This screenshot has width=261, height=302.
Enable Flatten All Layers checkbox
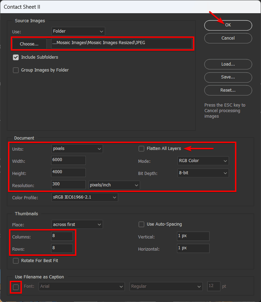142,149
